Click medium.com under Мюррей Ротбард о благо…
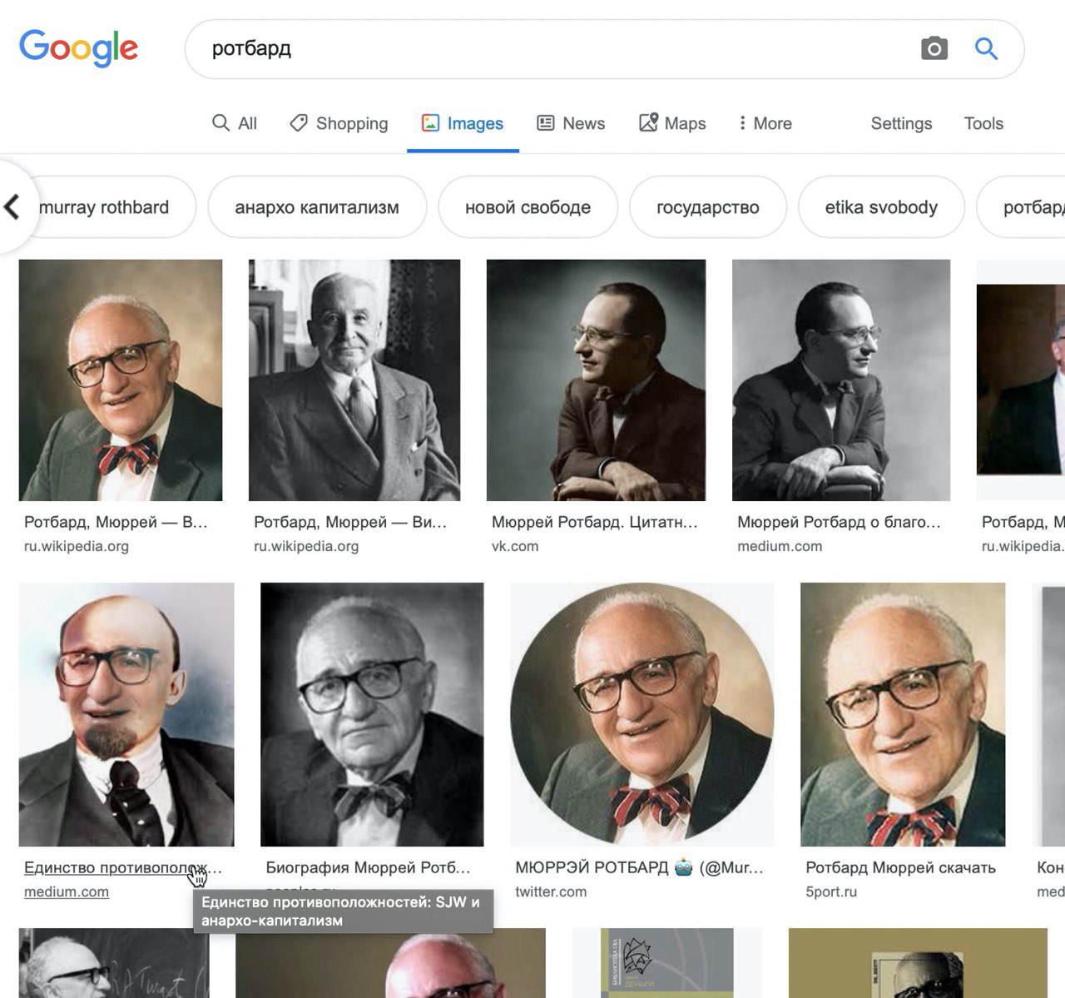Viewport: 1065px width, 998px height. tap(780, 546)
